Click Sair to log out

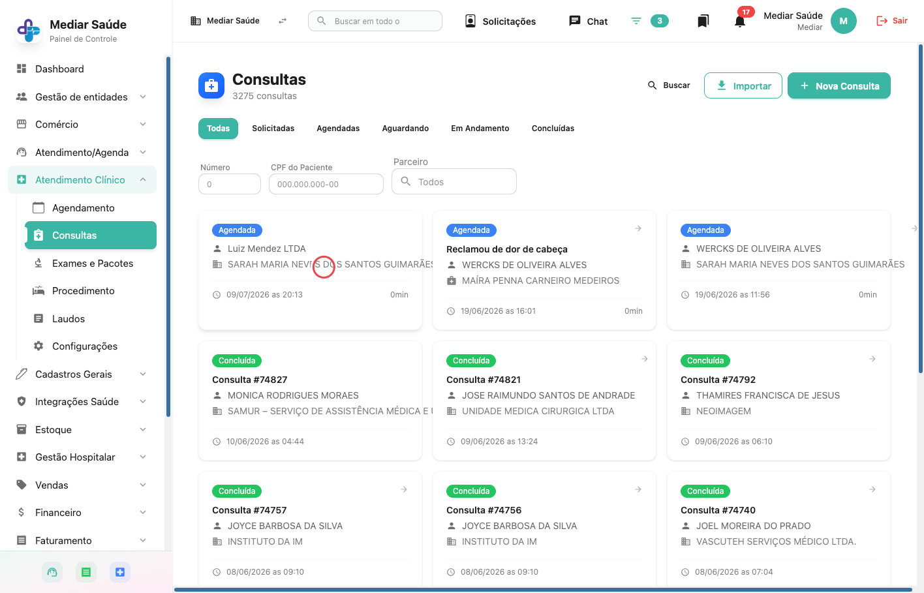pyautogui.click(x=892, y=21)
